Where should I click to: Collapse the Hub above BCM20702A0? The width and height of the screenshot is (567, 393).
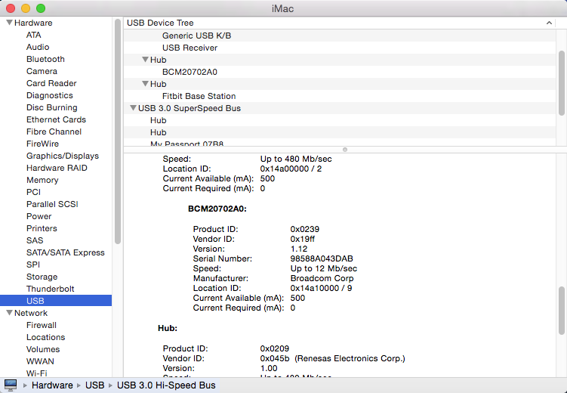point(146,60)
